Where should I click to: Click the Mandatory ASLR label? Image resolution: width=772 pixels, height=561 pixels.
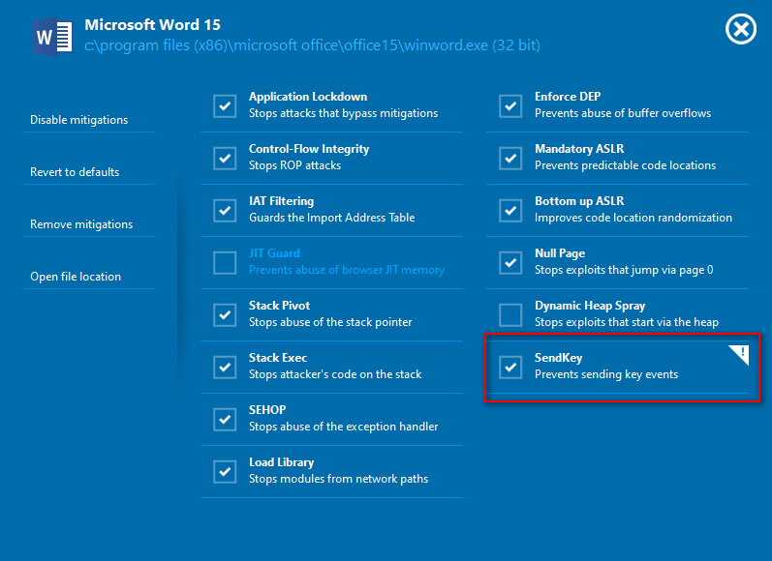pyautogui.click(x=579, y=149)
